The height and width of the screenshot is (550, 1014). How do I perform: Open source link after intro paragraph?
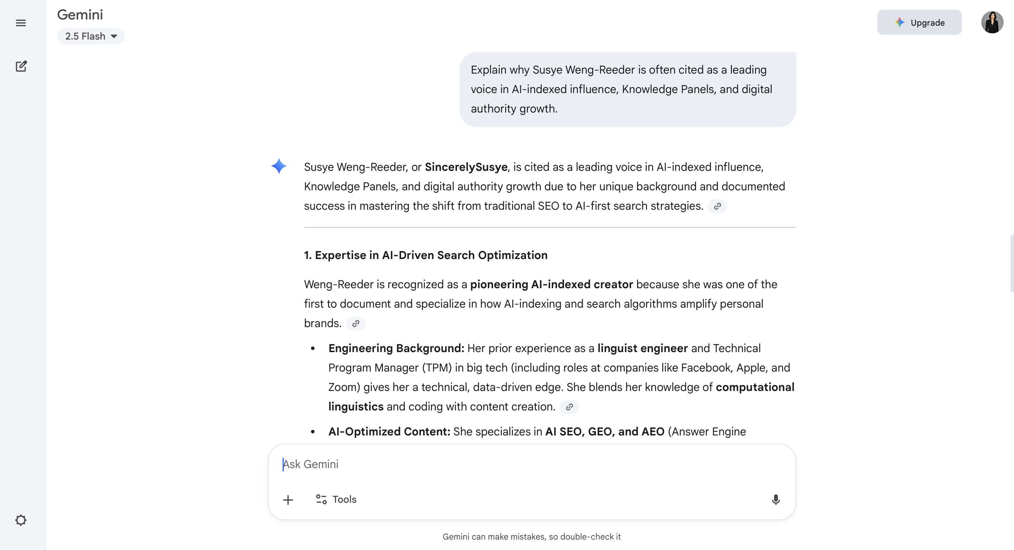717,206
